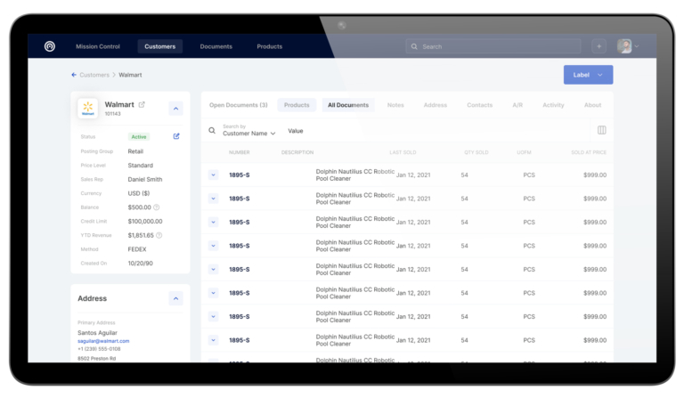This screenshot has height=398, width=684.
Task: Click the back arrow next to Customers breadcrumb
Action: coord(74,75)
